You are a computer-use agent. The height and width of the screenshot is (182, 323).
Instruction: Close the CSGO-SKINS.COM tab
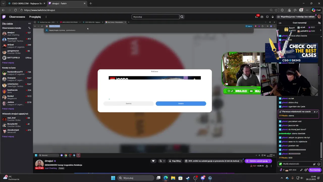point(44,4)
